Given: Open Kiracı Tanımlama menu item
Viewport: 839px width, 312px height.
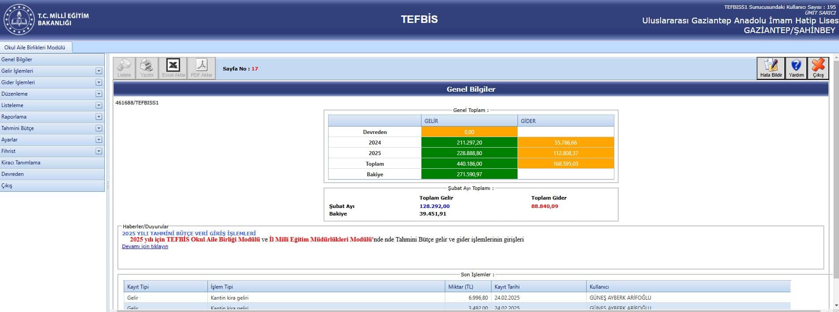Looking at the screenshot, I should point(52,163).
